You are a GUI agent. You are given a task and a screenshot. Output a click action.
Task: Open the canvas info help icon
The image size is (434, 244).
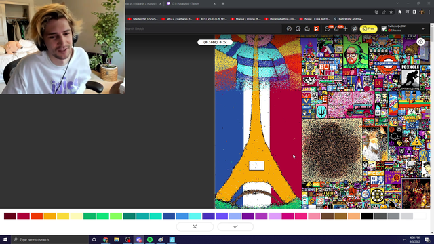point(420,42)
